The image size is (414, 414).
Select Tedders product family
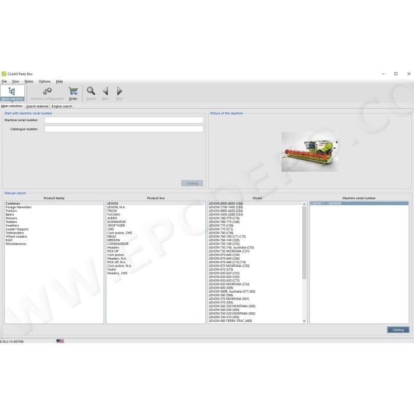[54, 222]
